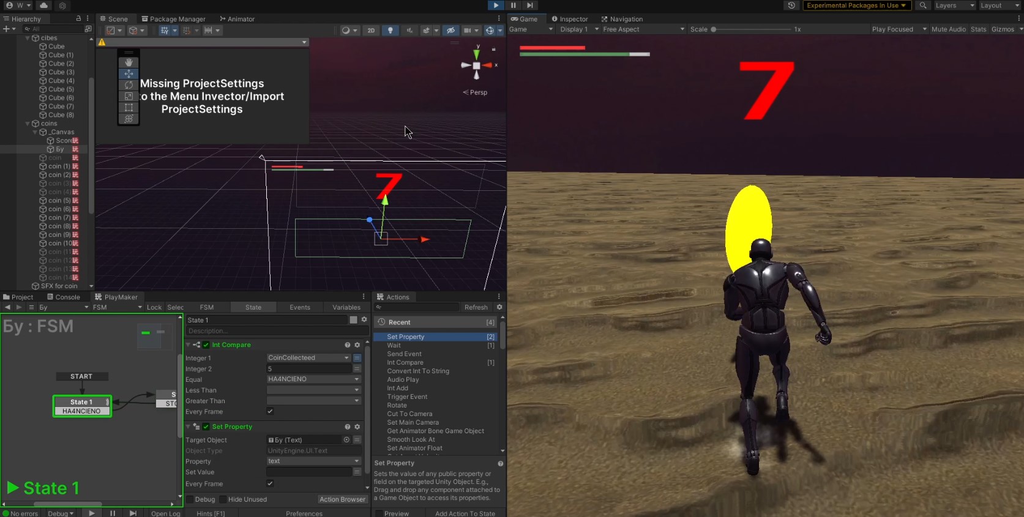Collapse the cibes hierarchy group

[28, 38]
